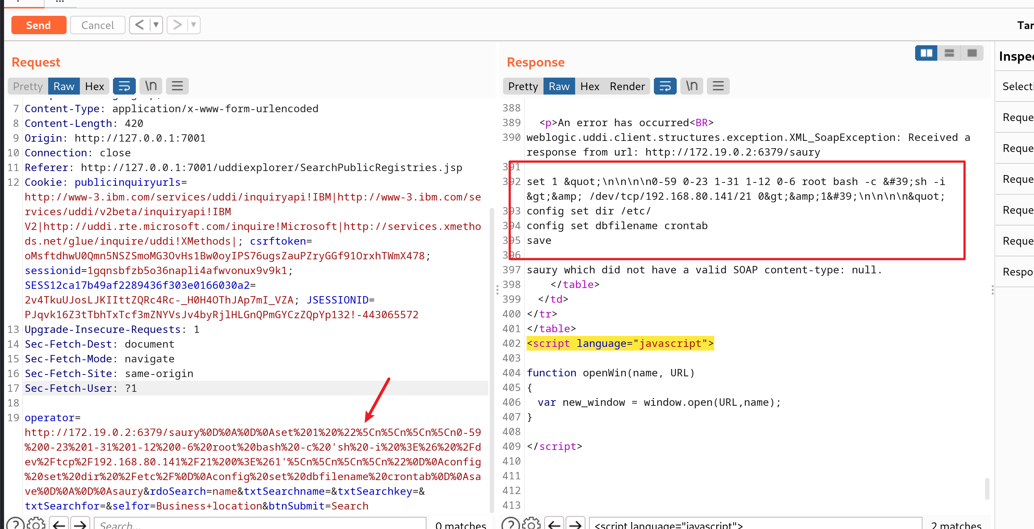Toggle non-printable characters in Response pane
The height and width of the screenshot is (529, 1034).
tap(692, 86)
